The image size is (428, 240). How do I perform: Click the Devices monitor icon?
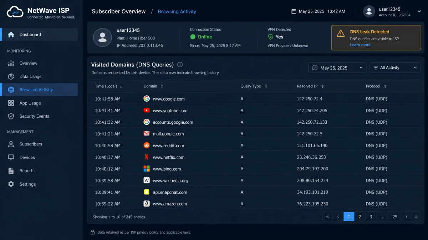pyautogui.click(x=11, y=158)
